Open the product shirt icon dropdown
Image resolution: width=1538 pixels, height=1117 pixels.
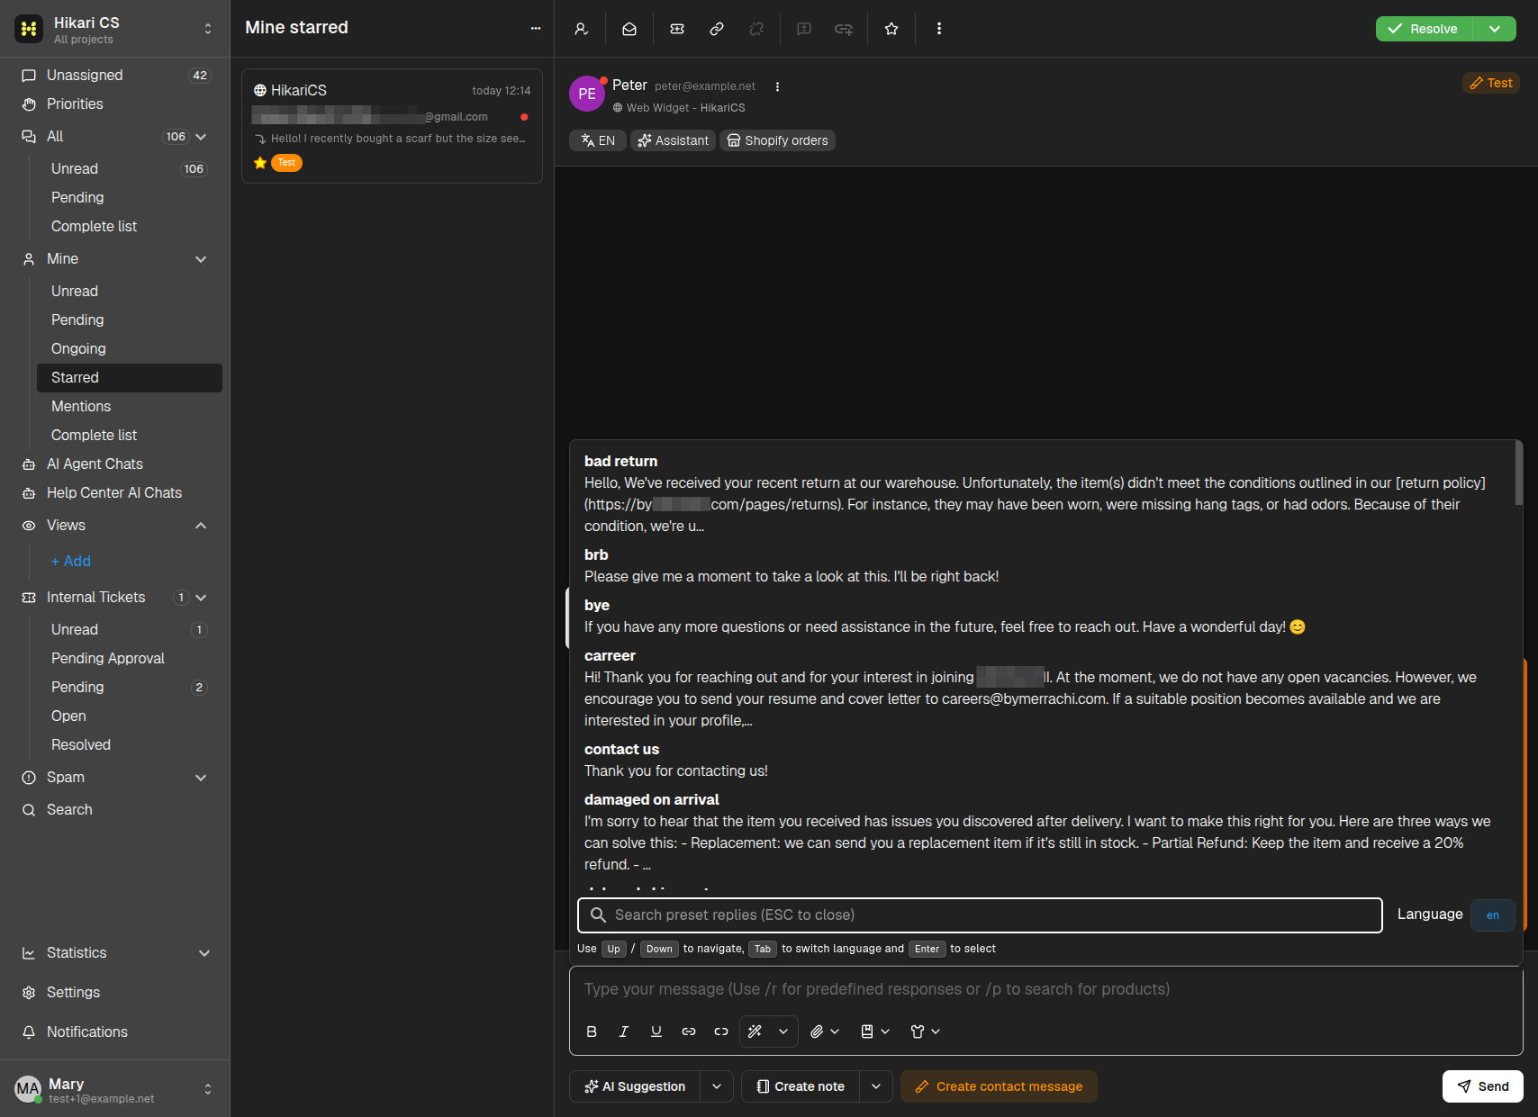pyautogui.click(x=926, y=1031)
